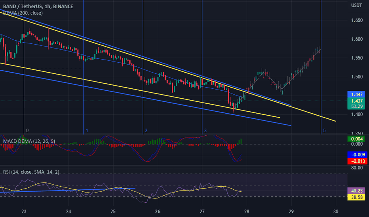
Task: Click date 26 on the time axis
Action: point(158,211)
